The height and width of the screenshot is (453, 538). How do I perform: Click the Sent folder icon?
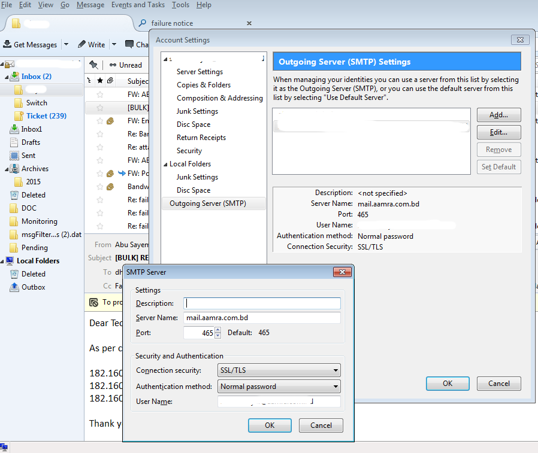14,156
